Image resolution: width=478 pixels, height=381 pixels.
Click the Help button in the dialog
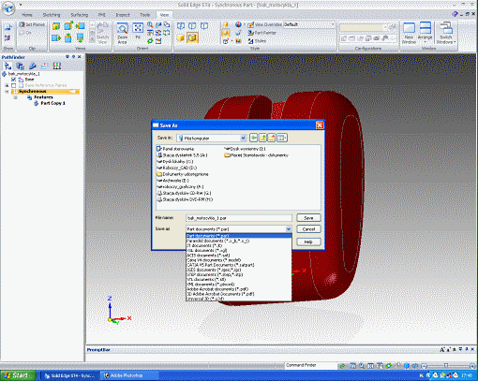[x=308, y=242]
